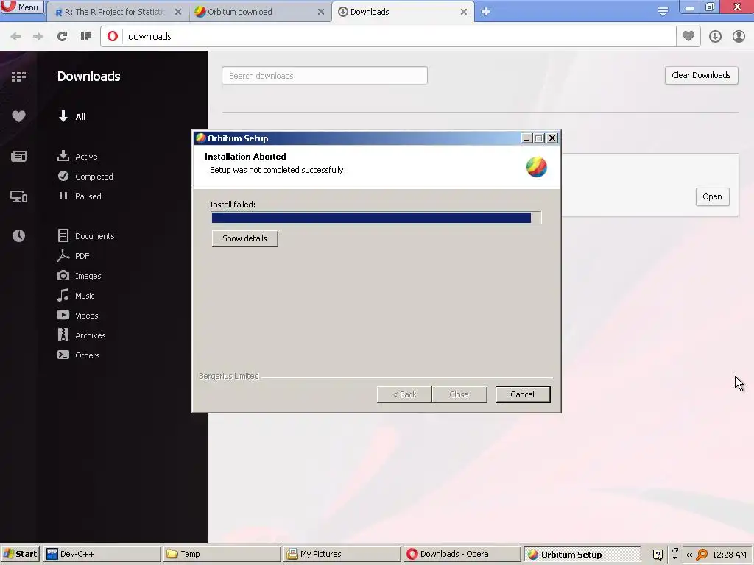
Task: Filter downloads by Others
Action: [x=78, y=355]
